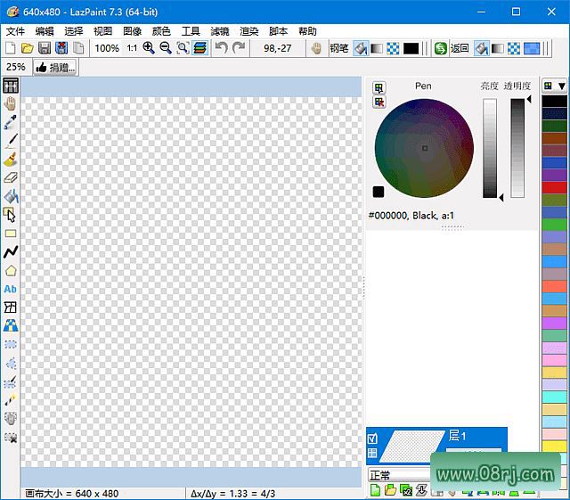The height and width of the screenshot is (500, 570).
Task: Open the 滤镜 menu
Action: pyautogui.click(x=219, y=30)
